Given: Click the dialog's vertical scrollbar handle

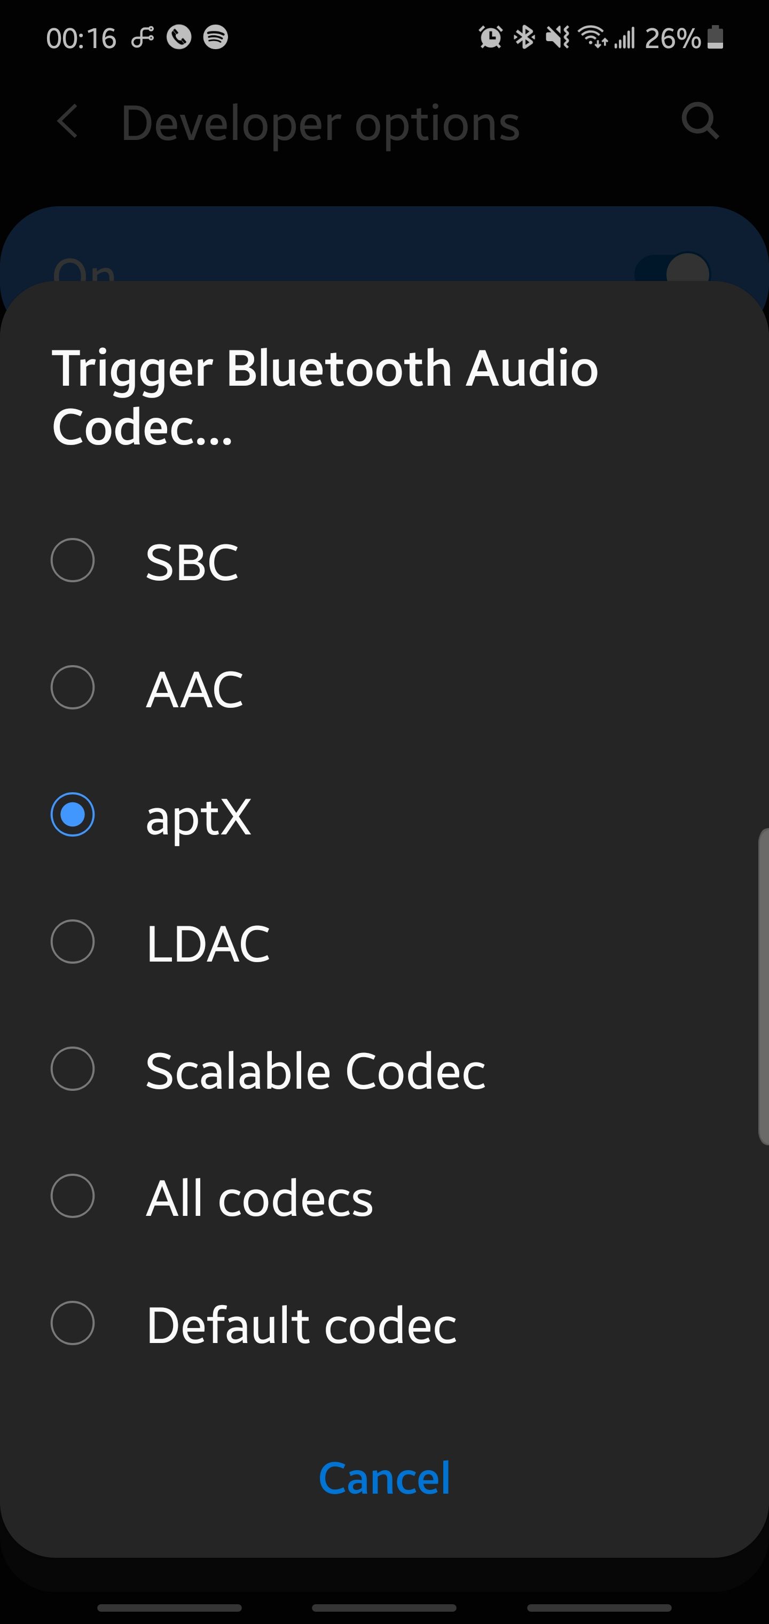Looking at the screenshot, I should click(x=763, y=987).
